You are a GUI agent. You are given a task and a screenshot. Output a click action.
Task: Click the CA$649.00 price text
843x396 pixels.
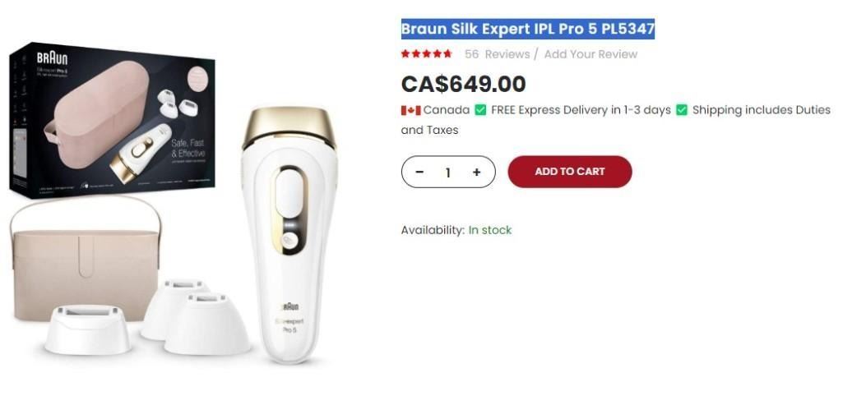point(463,84)
